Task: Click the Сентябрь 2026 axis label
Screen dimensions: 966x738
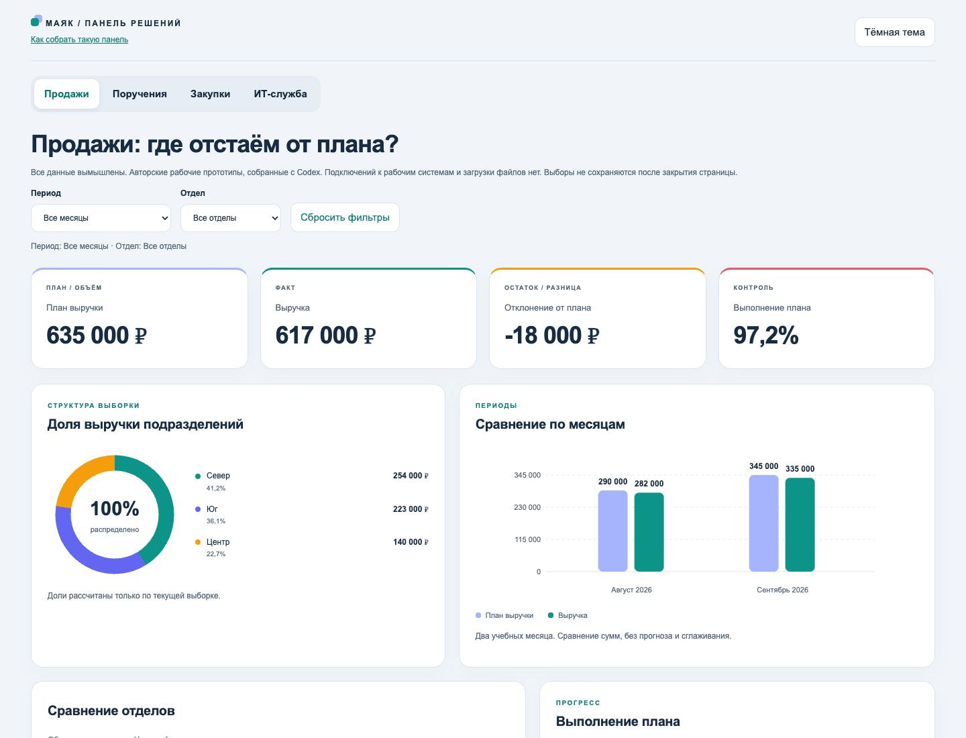Action: (782, 590)
